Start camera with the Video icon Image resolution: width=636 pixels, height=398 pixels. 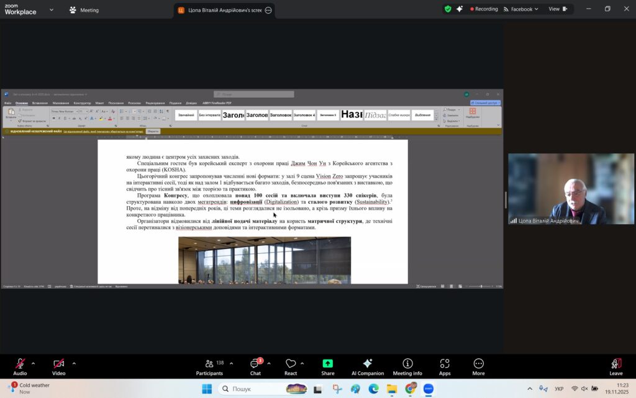[58, 364]
